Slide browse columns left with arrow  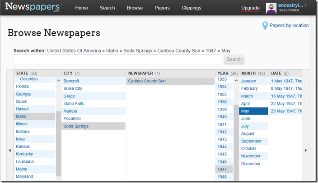coord(9,150)
